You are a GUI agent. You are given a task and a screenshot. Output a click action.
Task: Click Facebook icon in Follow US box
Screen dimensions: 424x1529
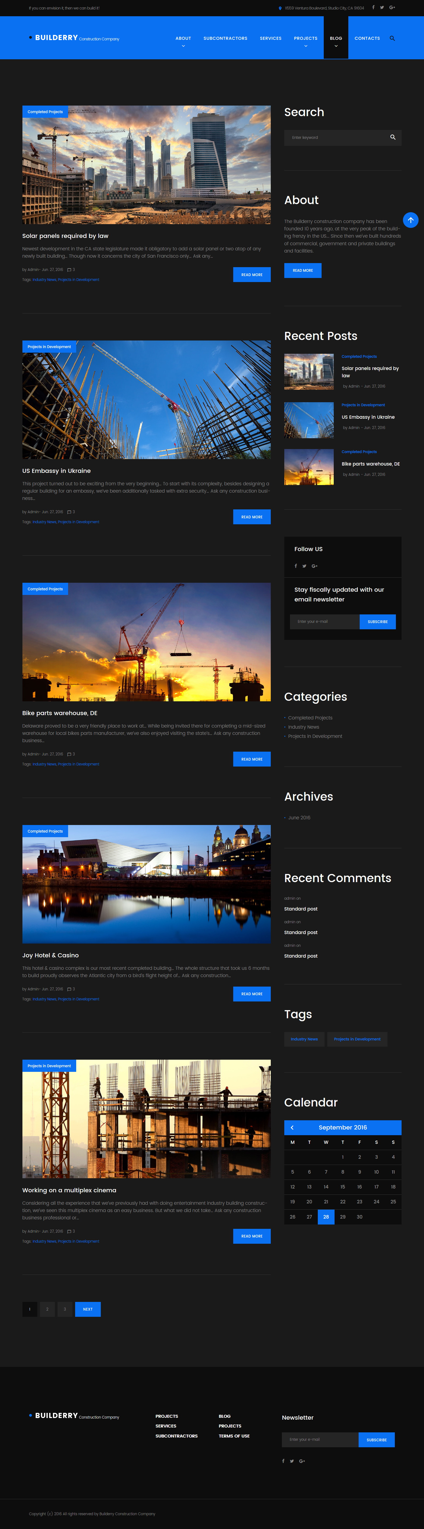[x=296, y=566]
